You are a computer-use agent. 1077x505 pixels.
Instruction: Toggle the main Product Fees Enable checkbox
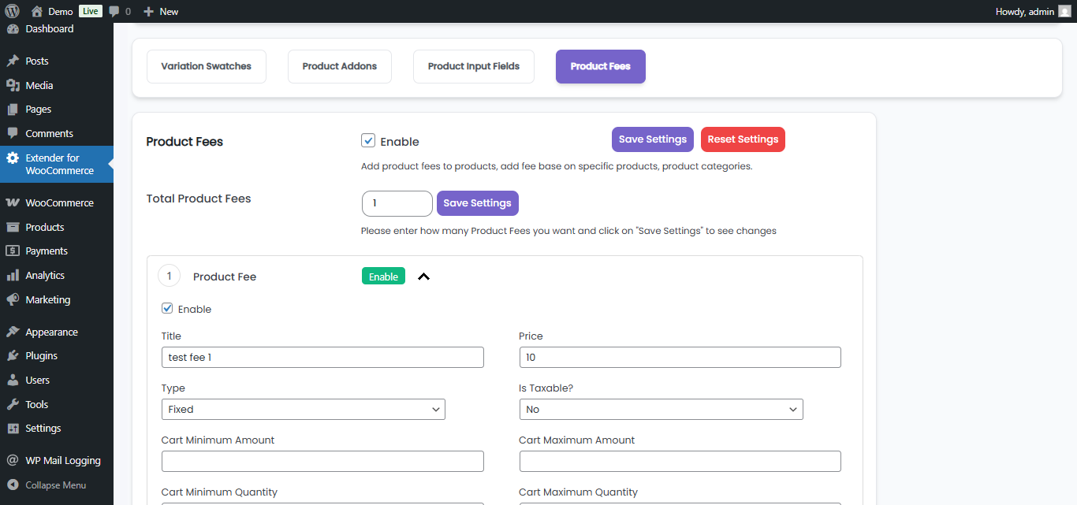[368, 141]
